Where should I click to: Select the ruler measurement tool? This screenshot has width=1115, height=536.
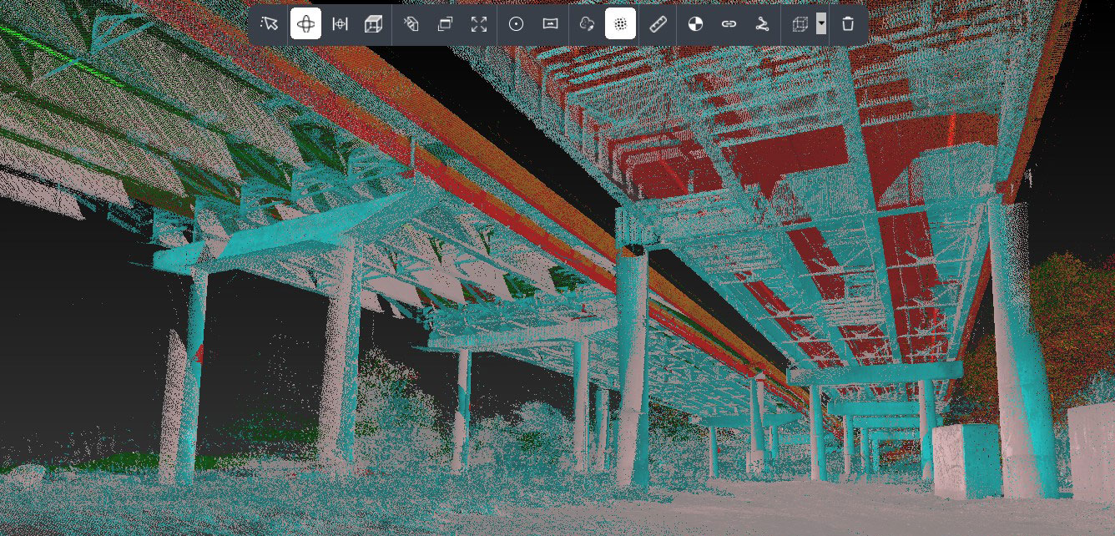(658, 23)
